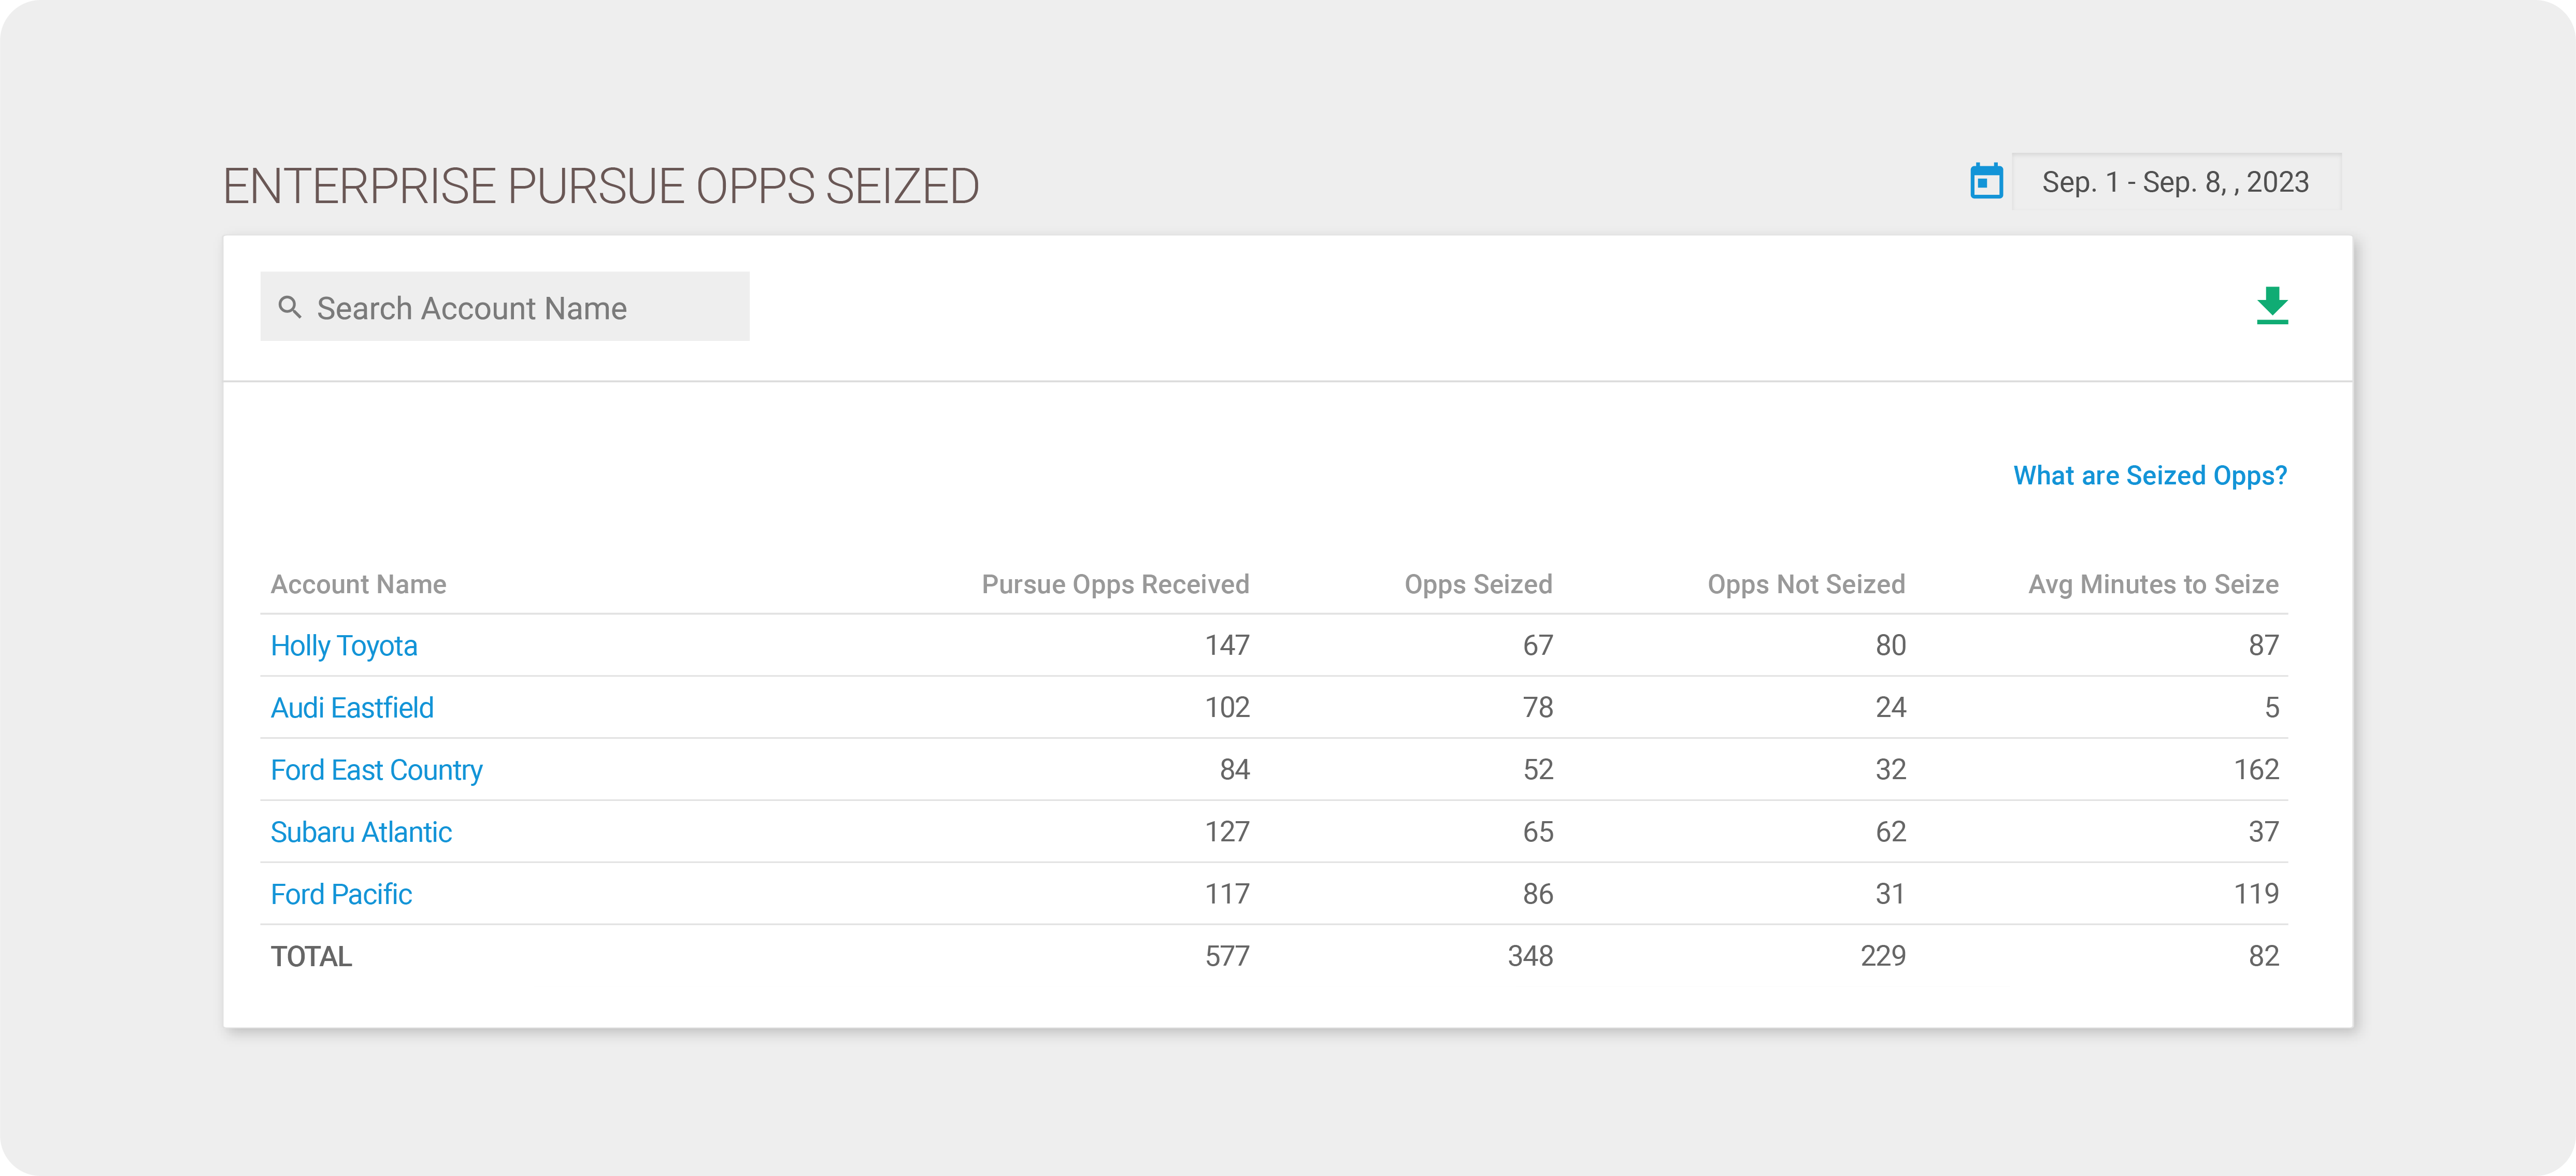Click the calendar date picker icon
The width and height of the screenshot is (2576, 1176).
[1986, 182]
